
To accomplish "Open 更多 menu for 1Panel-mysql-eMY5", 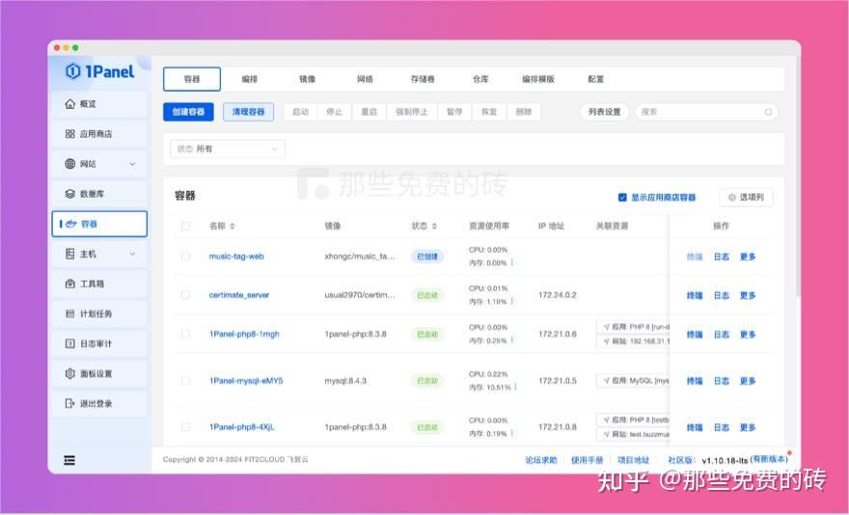I will click(x=748, y=381).
